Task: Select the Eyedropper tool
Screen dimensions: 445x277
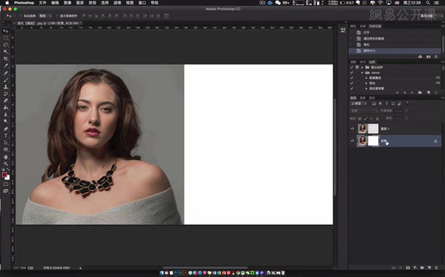Action: (x=6, y=66)
